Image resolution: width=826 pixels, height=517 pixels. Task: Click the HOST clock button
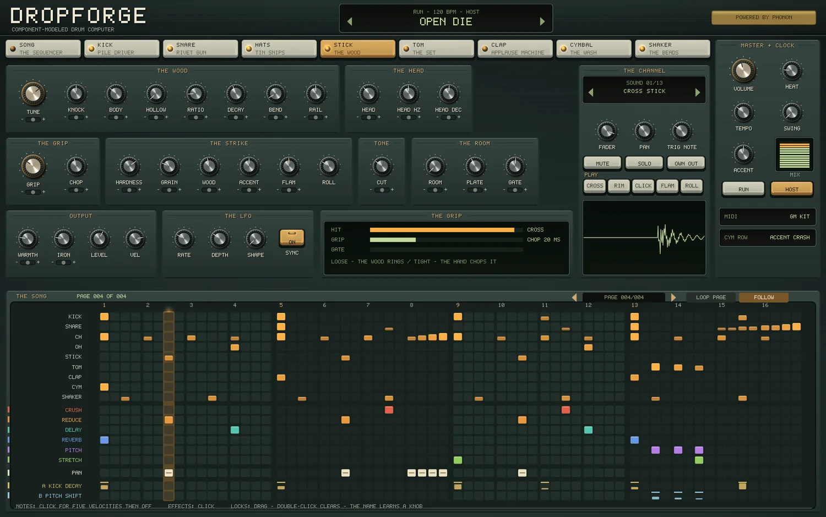792,189
